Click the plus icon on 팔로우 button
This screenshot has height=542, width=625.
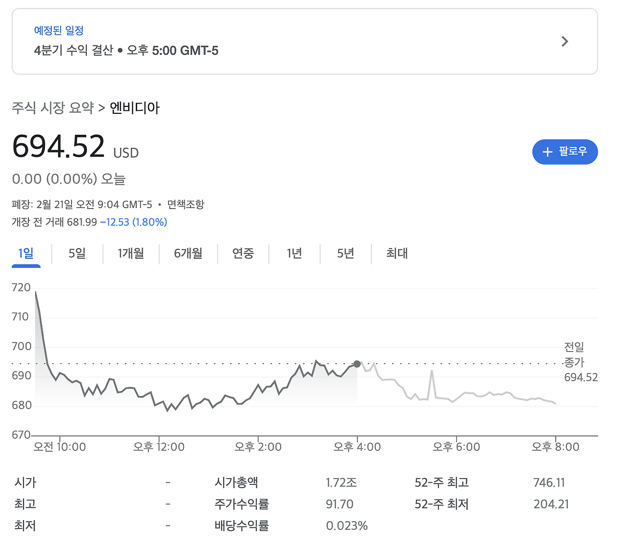coord(548,152)
